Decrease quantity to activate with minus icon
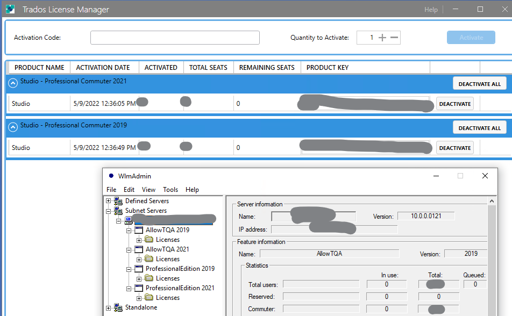The image size is (512, 316). (394, 38)
